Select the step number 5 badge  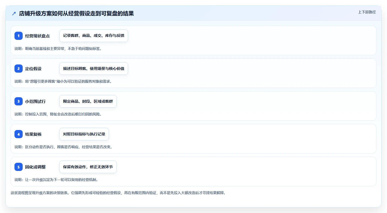19,167
